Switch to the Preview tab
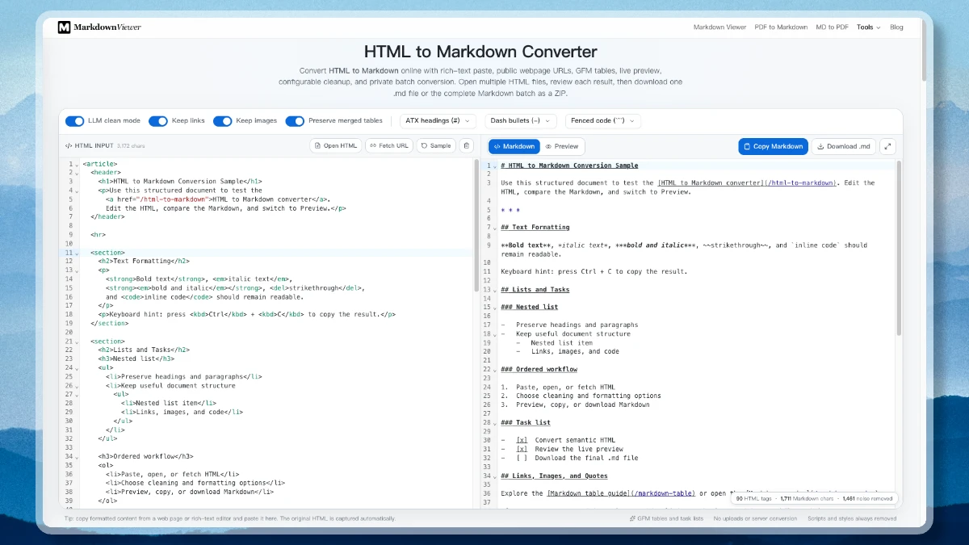Screen dimensions: 969x545 tap(562, 146)
